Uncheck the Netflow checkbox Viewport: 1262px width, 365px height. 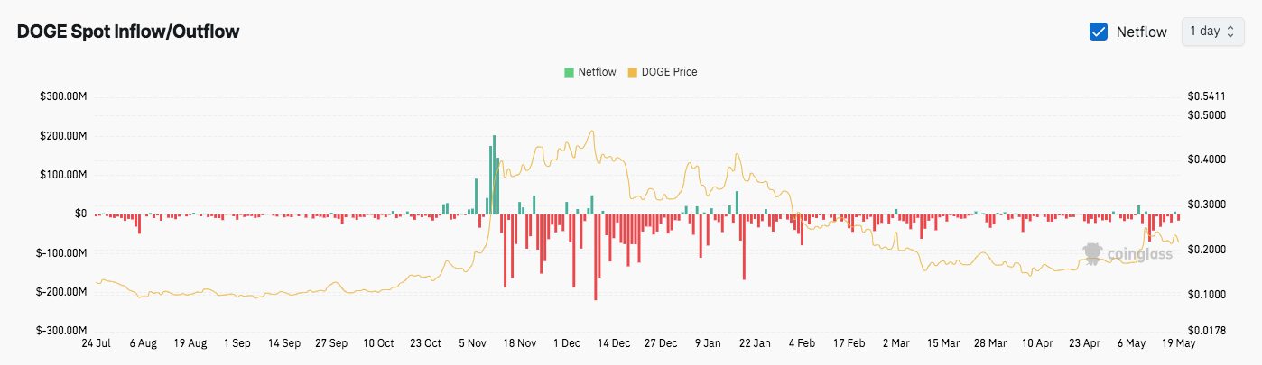click(x=1099, y=32)
